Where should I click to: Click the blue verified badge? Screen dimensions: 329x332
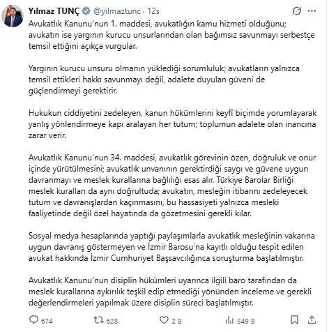tap(86, 11)
